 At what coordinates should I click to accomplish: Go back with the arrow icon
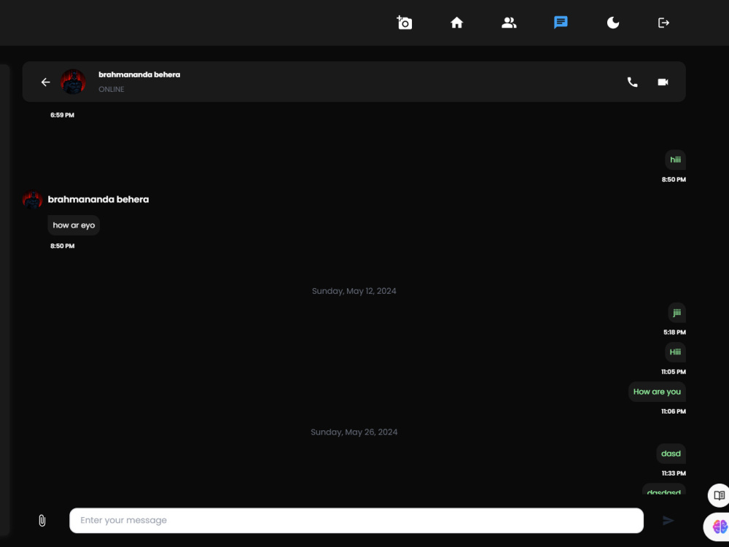[45, 82]
